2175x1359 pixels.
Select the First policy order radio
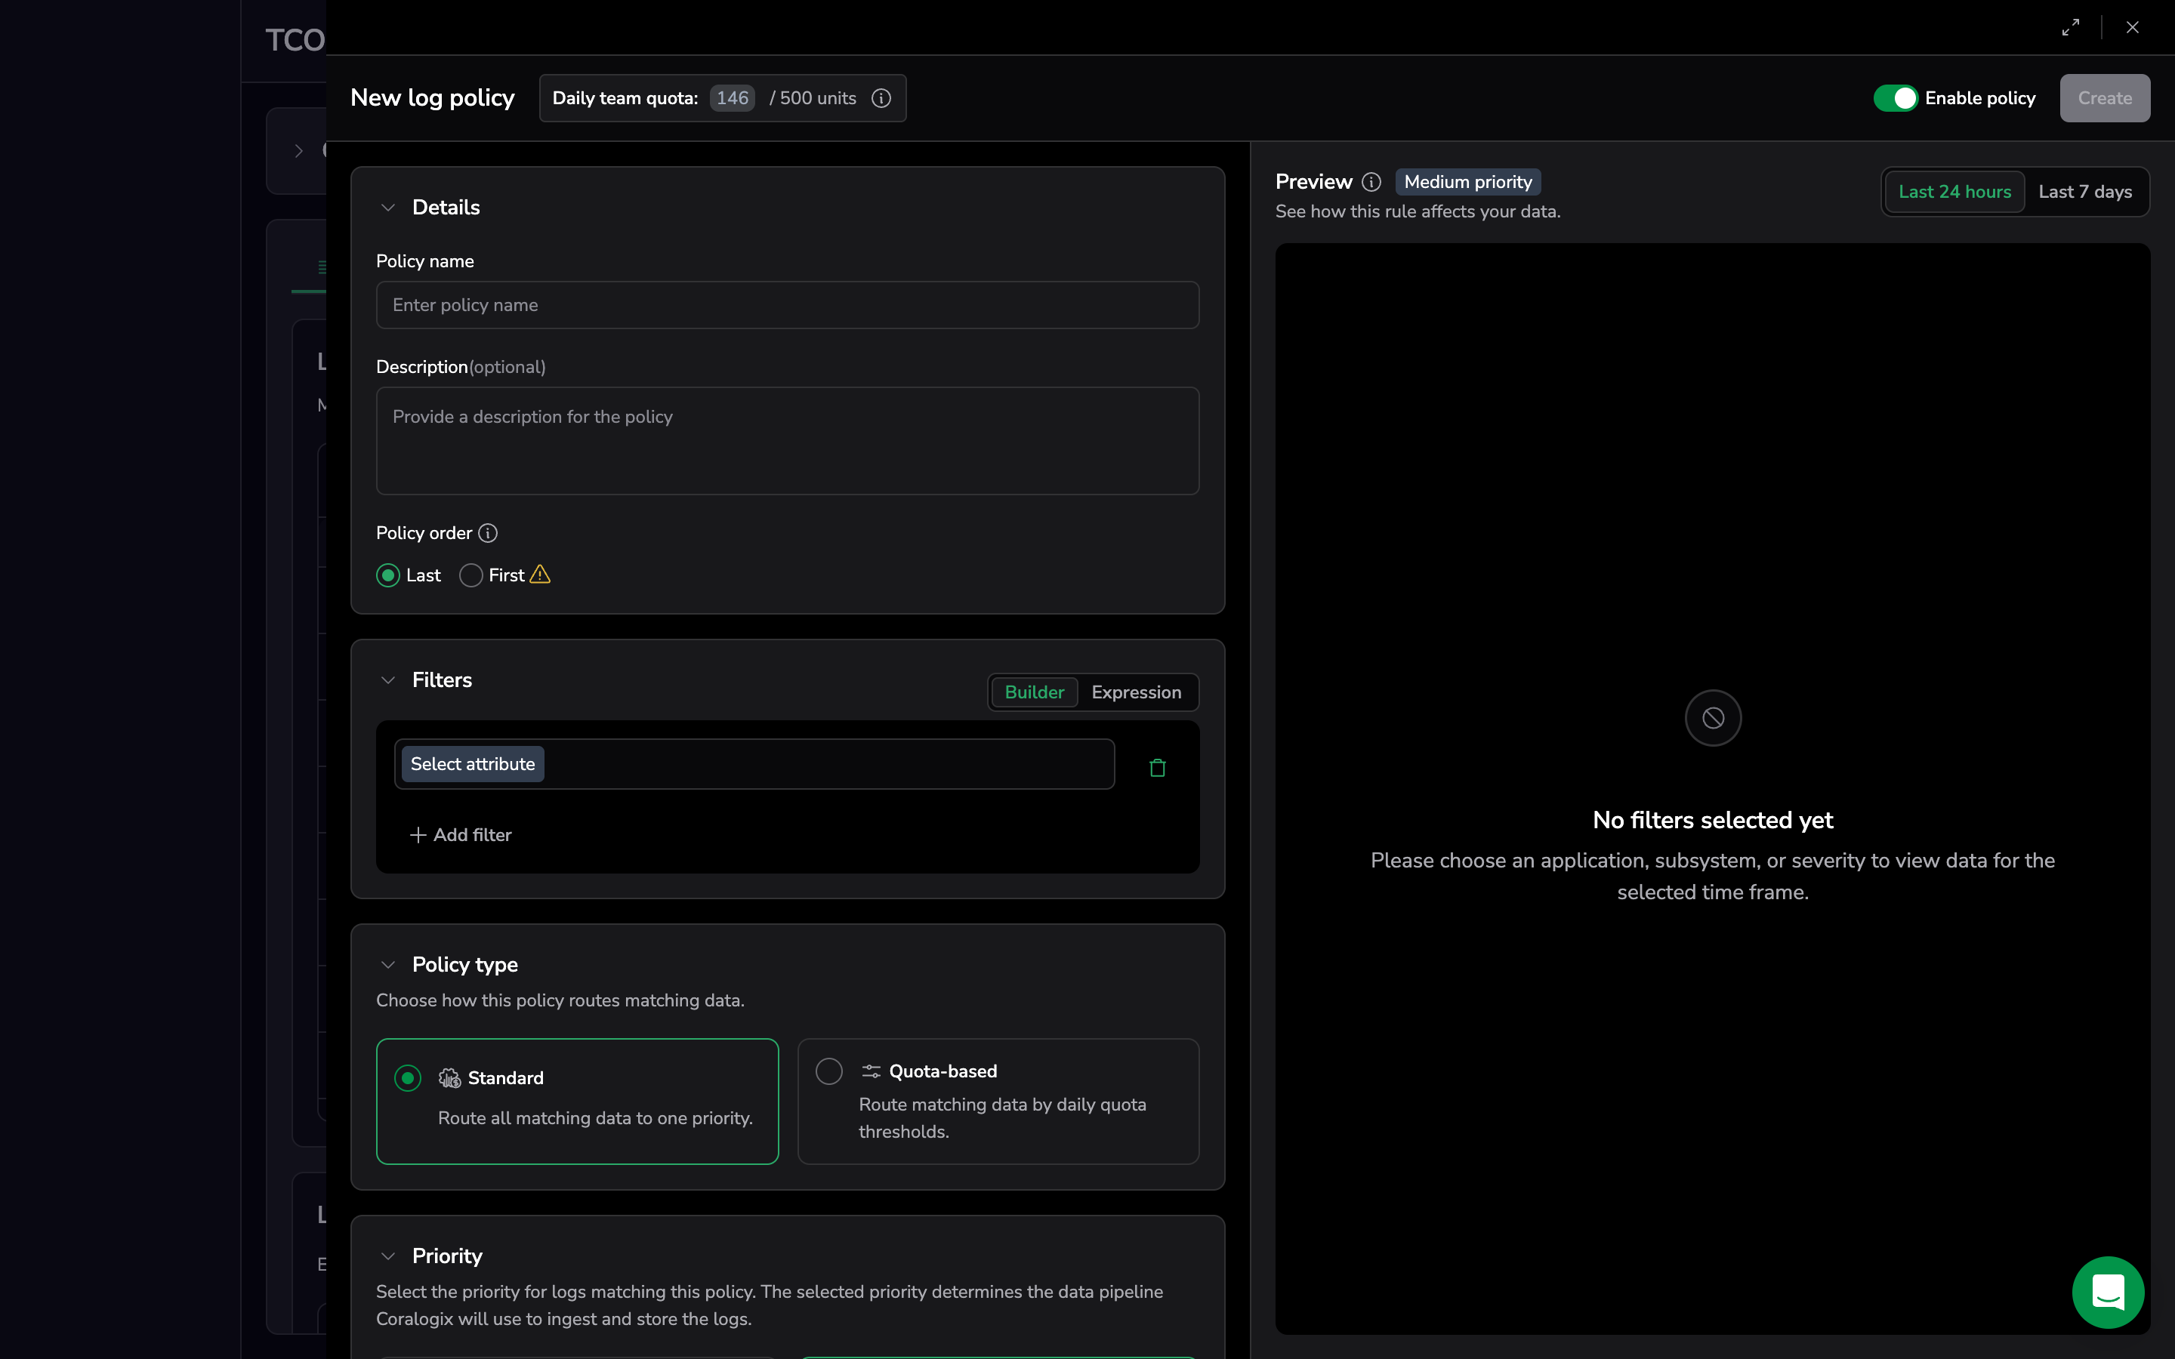pyautogui.click(x=471, y=575)
